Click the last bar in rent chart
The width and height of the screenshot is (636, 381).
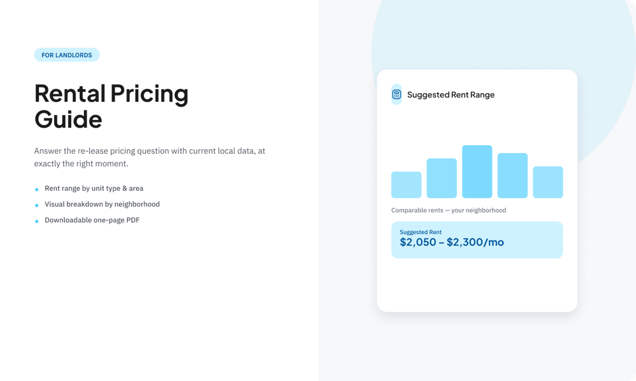pyautogui.click(x=548, y=182)
